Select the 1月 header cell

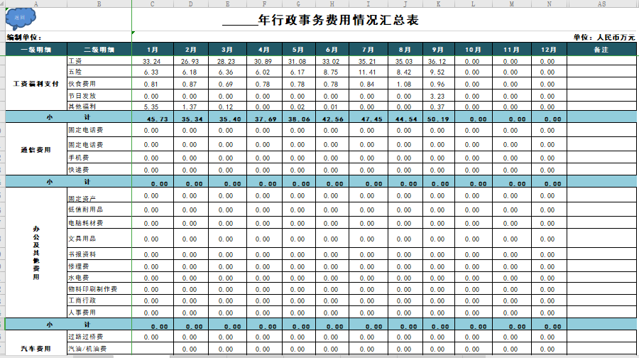click(153, 49)
